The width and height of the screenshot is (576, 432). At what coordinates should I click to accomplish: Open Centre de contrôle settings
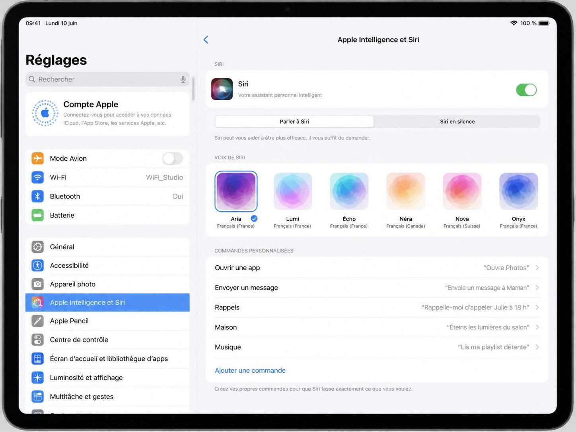pyautogui.click(x=107, y=340)
